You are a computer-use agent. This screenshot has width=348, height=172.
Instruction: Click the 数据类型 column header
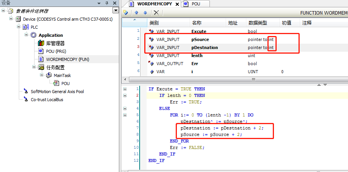point(262,23)
